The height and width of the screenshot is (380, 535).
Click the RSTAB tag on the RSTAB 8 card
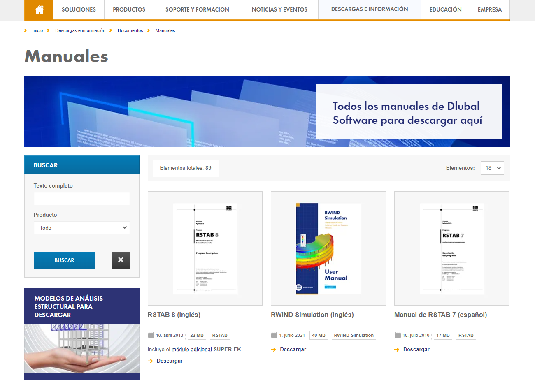coord(219,335)
